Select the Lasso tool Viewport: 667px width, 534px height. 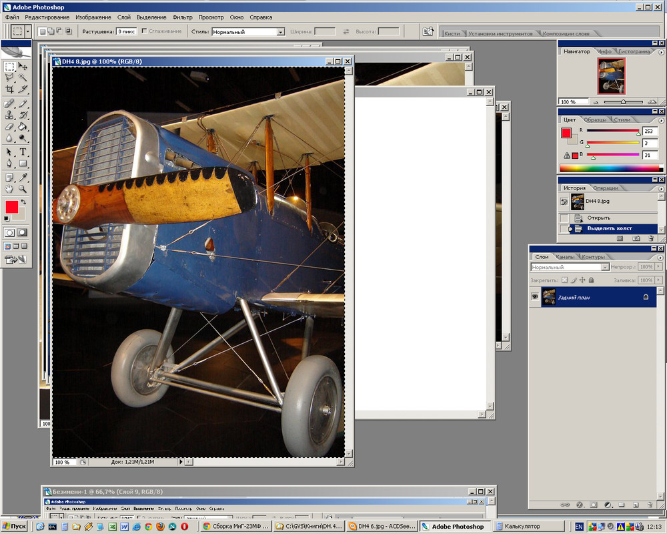click(x=9, y=77)
